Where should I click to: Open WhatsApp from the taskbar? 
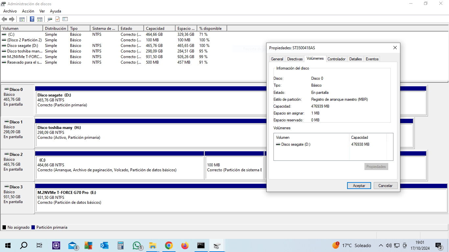[136, 245]
